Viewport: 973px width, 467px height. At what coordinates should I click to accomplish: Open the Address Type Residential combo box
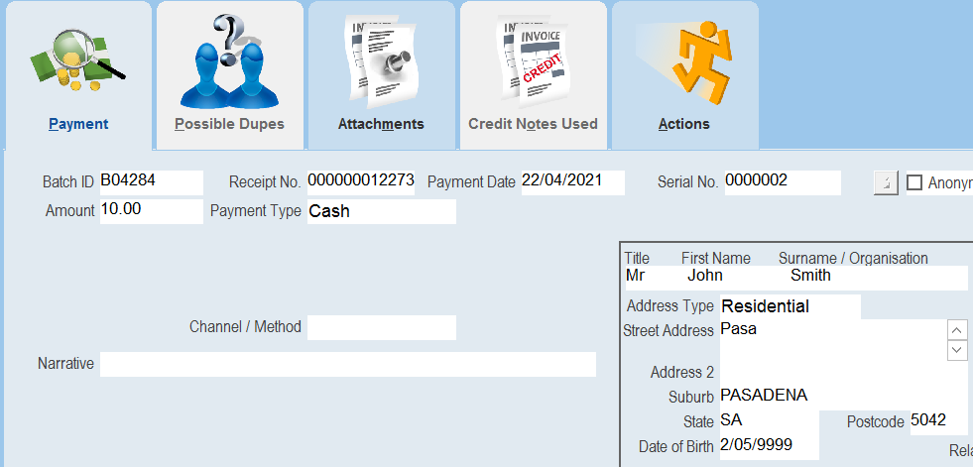tap(791, 306)
